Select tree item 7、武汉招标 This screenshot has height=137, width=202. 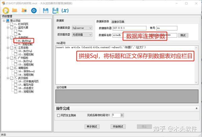(x=21, y=78)
